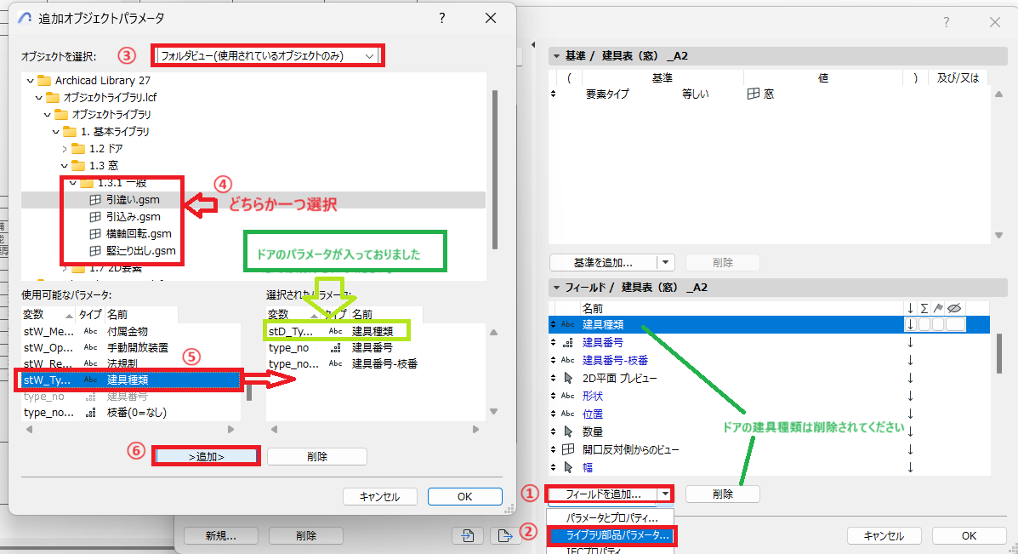Screen dimensions: 1018x554
Task: Select available parameter 付属金物
Action: coord(130,331)
